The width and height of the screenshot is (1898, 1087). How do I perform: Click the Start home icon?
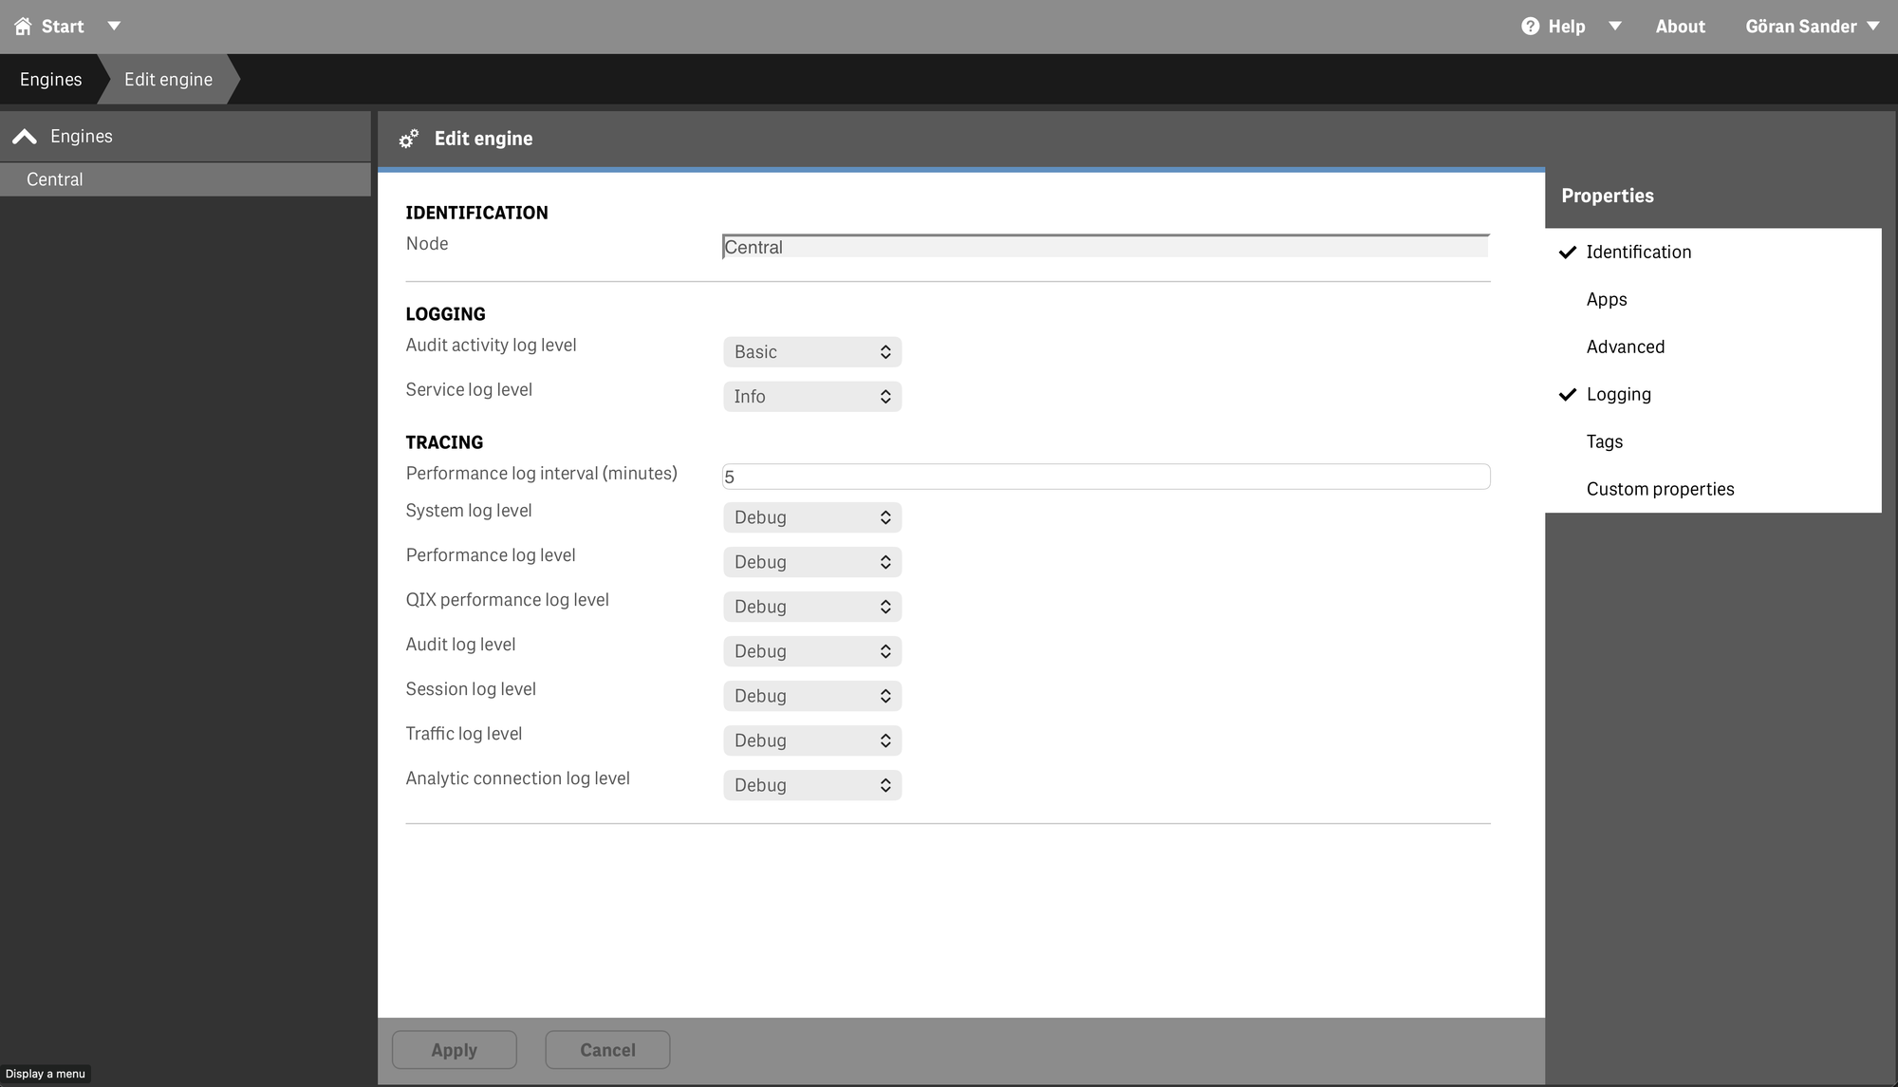(x=23, y=27)
